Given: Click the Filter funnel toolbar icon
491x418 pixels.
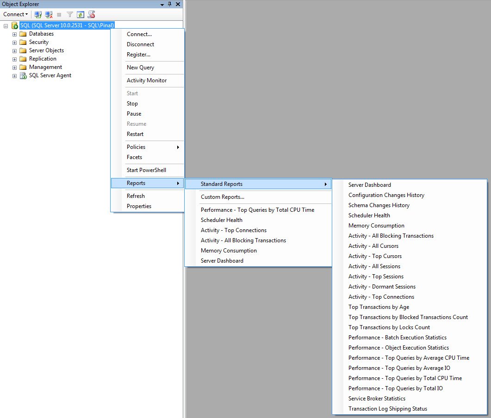Looking at the screenshot, I should (70, 14).
